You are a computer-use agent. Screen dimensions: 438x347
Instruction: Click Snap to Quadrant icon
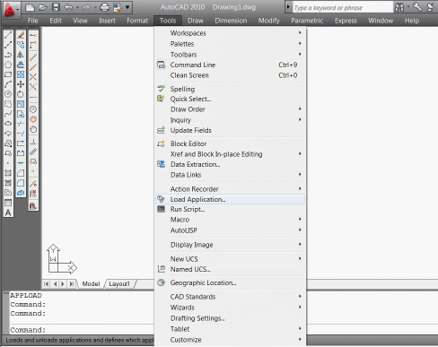(33, 119)
